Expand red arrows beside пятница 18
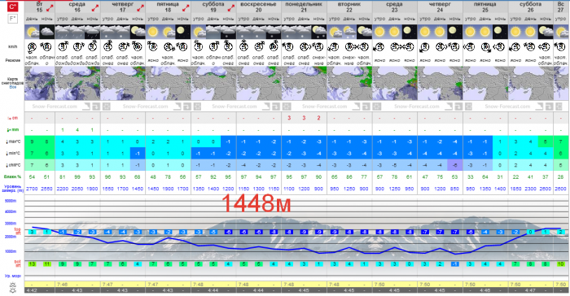The image size is (570, 296). click(x=186, y=7)
